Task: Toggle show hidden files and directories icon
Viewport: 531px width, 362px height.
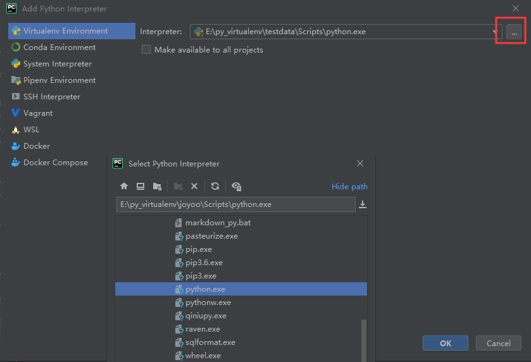Action: tap(236, 186)
